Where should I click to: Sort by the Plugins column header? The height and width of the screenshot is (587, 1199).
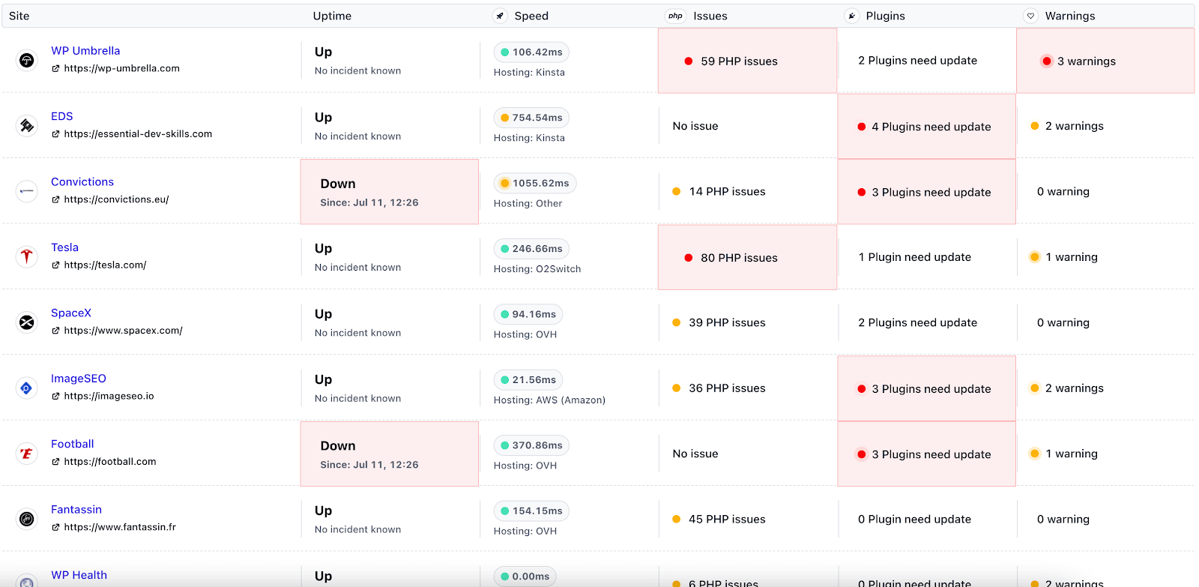click(886, 16)
